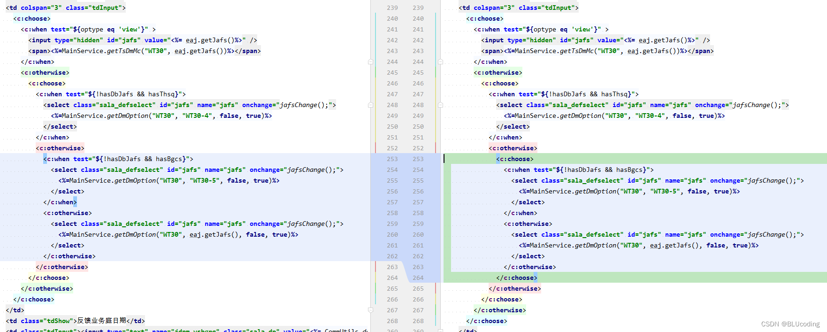Click the red-highlighted </c:otherwise> in left pane
827x332 pixels.
[62, 267]
